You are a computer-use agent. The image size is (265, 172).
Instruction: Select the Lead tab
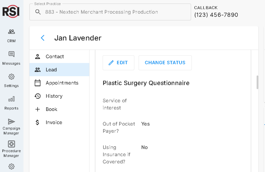pos(59,70)
